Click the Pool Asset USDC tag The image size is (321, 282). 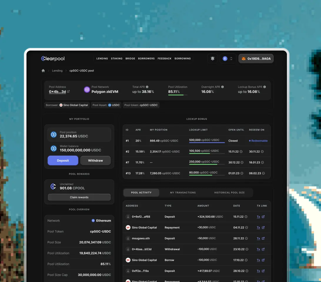[x=106, y=105]
